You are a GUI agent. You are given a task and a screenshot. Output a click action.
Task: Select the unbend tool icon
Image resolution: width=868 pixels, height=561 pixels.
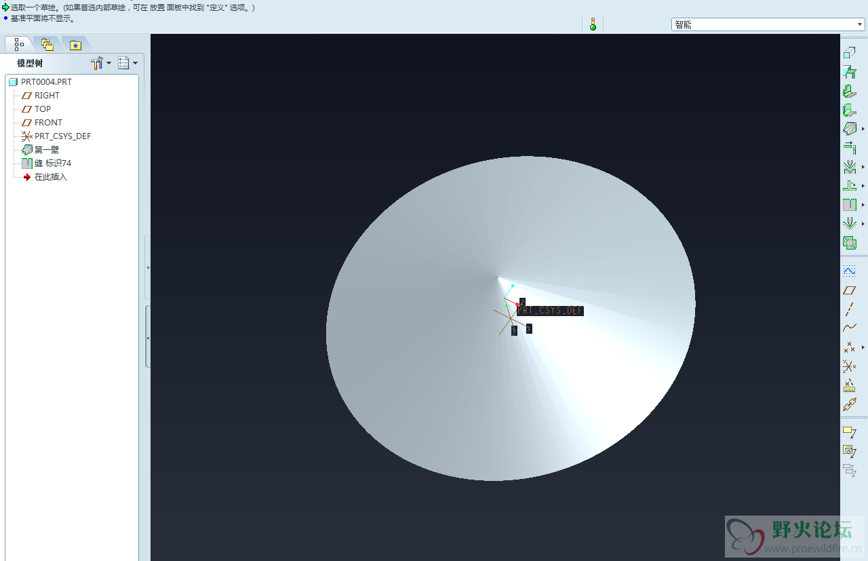tap(849, 185)
